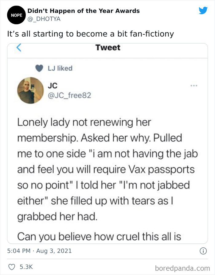The width and height of the screenshot is (215, 275).
Task: Open the three-dot menu on JC's tweet
Action: click(194, 86)
